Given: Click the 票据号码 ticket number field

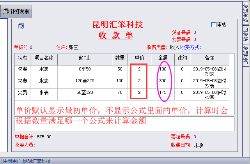Looking at the screenshot, I should click(183, 137).
